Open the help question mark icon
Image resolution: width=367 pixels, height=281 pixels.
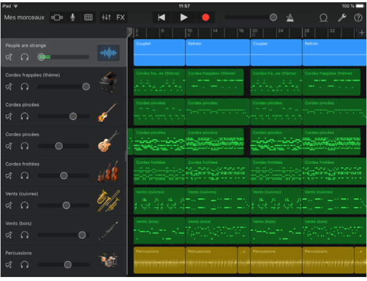pos(358,18)
